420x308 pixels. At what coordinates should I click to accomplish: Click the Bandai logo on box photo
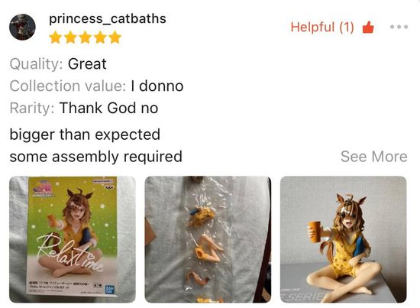[111, 290]
